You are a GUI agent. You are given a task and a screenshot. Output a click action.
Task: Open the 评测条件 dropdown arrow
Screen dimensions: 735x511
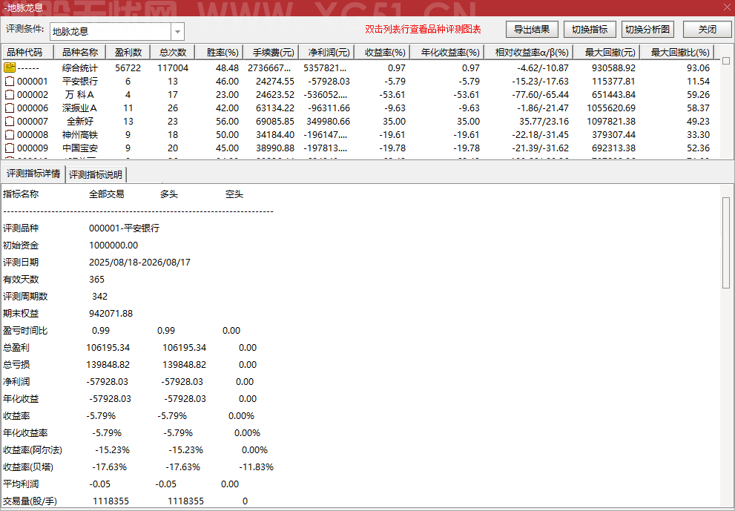tap(178, 32)
